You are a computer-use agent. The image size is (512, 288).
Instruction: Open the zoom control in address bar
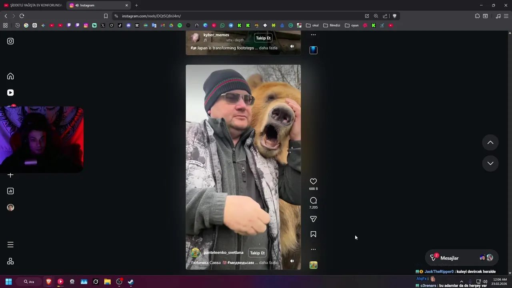[376, 16]
